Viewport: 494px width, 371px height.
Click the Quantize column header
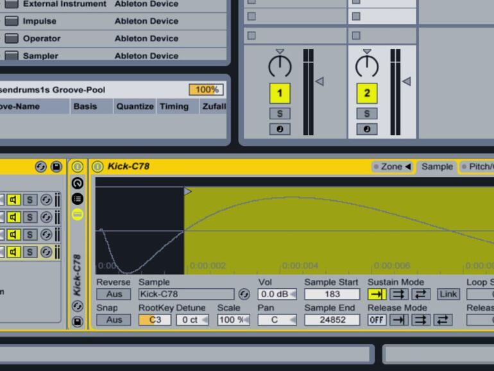[x=135, y=106]
